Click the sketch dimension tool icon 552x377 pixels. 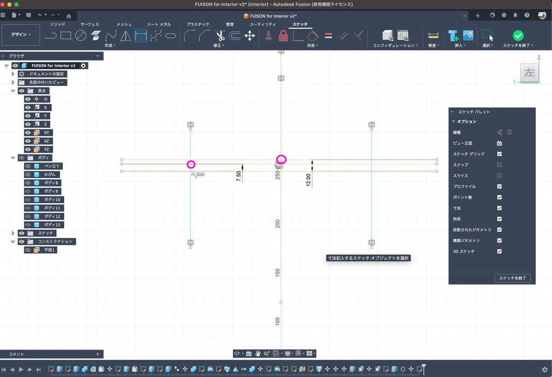[x=141, y=36]
